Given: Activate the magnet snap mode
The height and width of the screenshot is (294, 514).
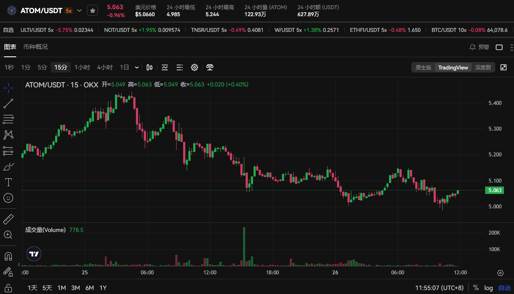Looking at the screenshot, I should pyautogui.click(x=8, y=256).
